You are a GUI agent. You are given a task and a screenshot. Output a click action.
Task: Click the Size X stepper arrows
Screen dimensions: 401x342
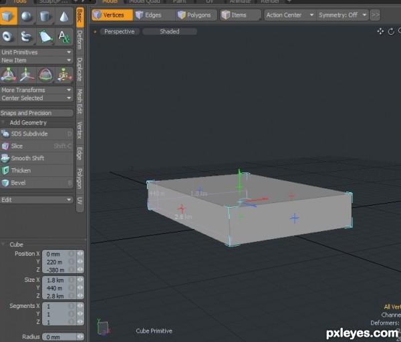(x=80, y=280)
